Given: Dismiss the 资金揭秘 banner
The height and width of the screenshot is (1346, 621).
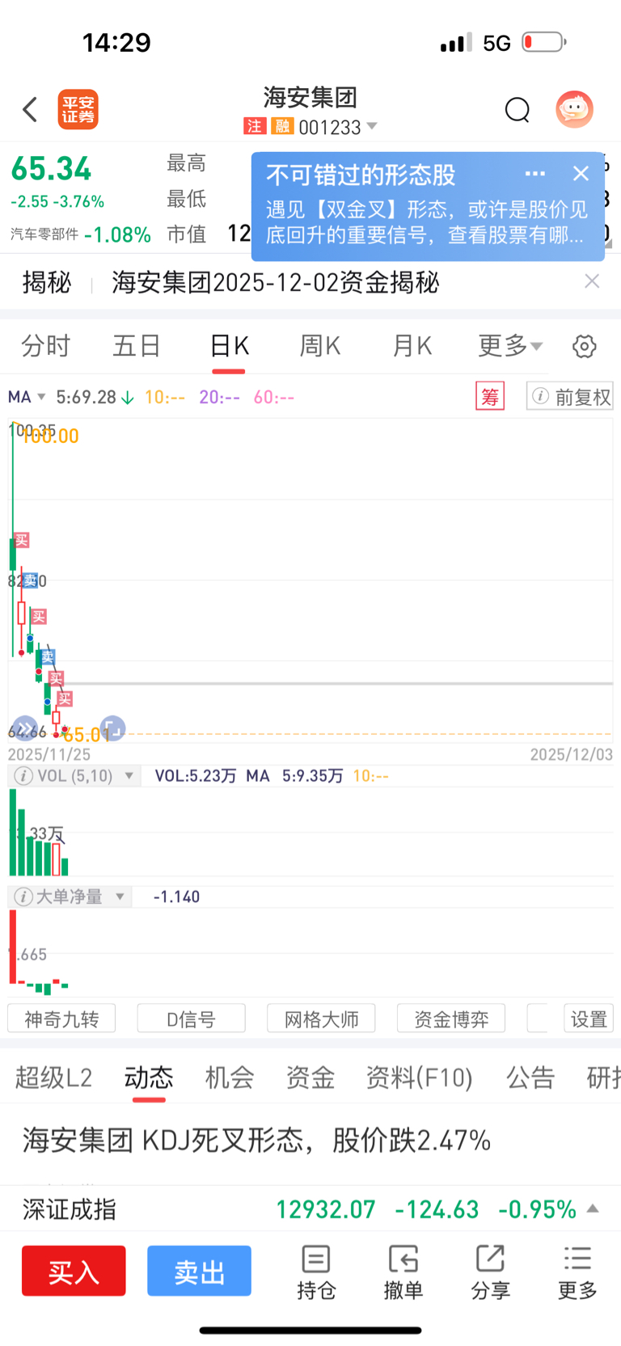Looking at the screenshot, I should tap(592, 281).
